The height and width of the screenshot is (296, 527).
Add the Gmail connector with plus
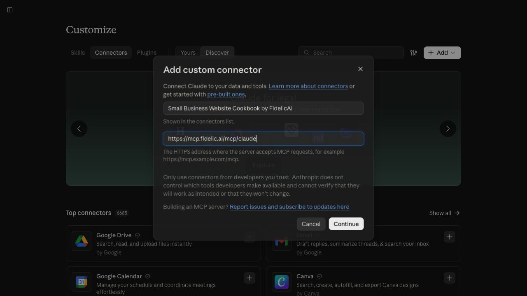[450, 237]
